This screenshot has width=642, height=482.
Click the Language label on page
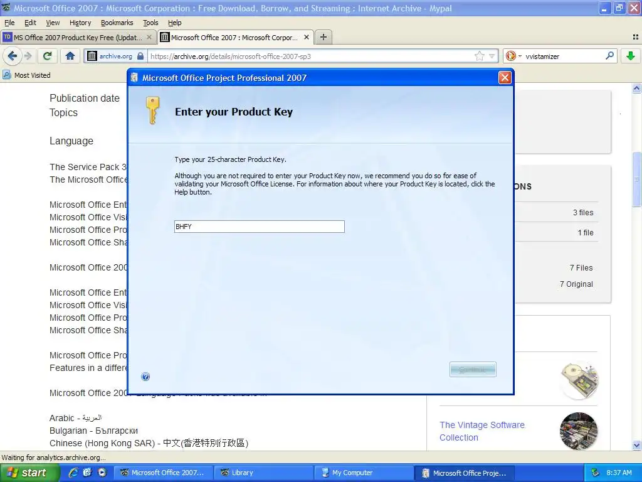[71, 141]
